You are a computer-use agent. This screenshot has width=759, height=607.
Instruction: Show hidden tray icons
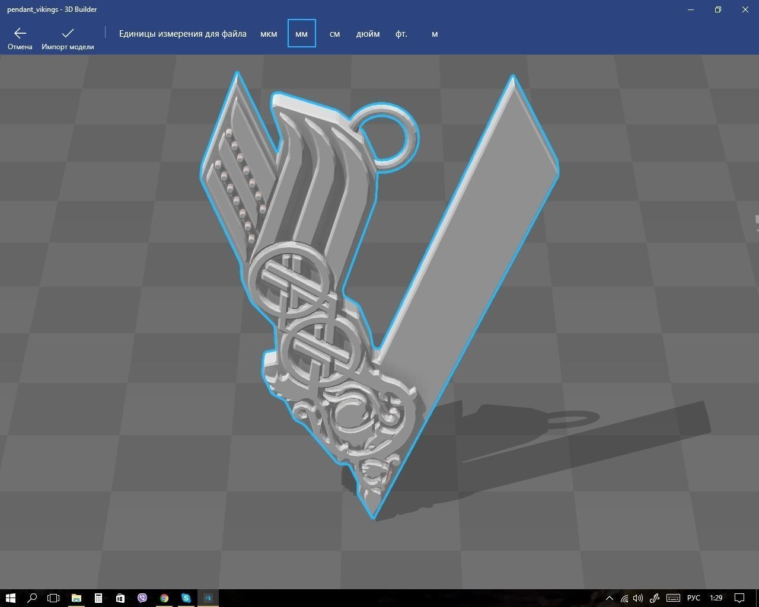(609, 598)
